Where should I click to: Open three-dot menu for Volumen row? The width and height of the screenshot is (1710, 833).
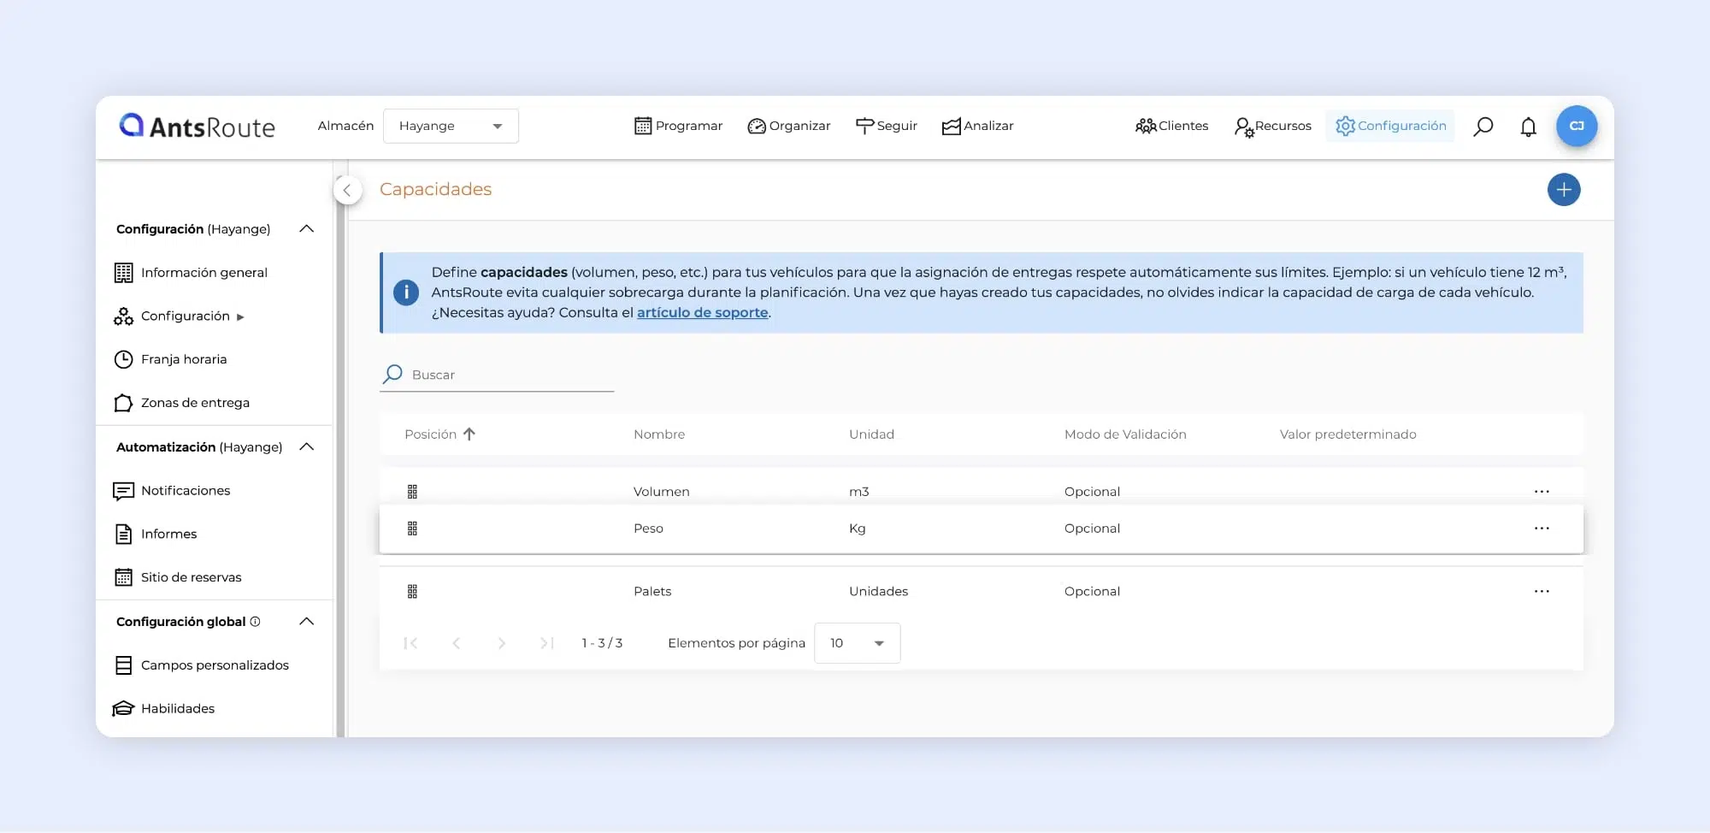click(1541, 492)
